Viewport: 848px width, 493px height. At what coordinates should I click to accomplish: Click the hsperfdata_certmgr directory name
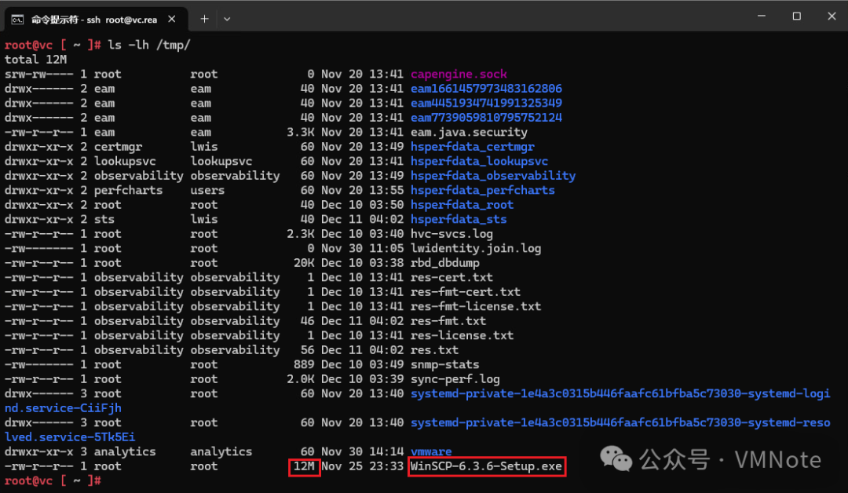473,147
